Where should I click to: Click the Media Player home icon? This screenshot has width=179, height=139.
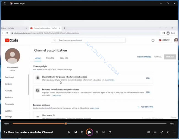5,3
